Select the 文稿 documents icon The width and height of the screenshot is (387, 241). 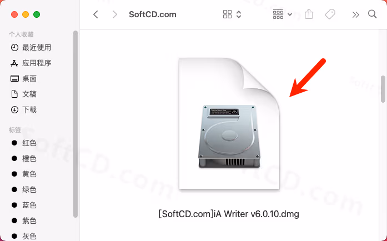pyautogui.click(x=14, y=94)
